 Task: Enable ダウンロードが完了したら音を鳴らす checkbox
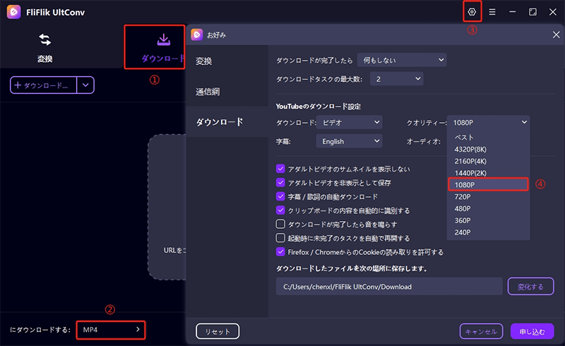(280, 224)
